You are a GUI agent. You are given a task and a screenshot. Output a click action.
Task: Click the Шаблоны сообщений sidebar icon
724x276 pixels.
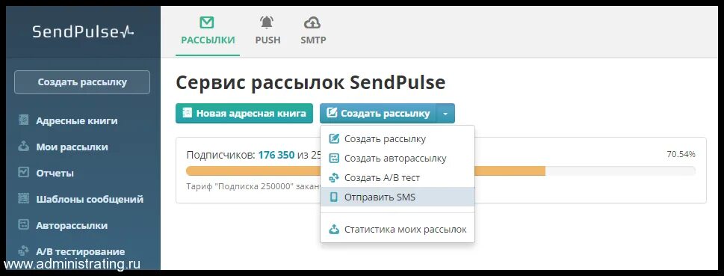[23, 199]
